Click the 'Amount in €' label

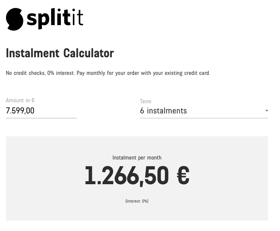20,100
